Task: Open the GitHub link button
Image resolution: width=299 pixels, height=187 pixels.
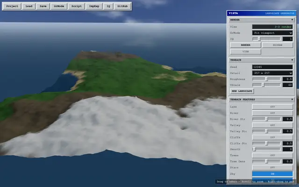Action: pos(122,6)
